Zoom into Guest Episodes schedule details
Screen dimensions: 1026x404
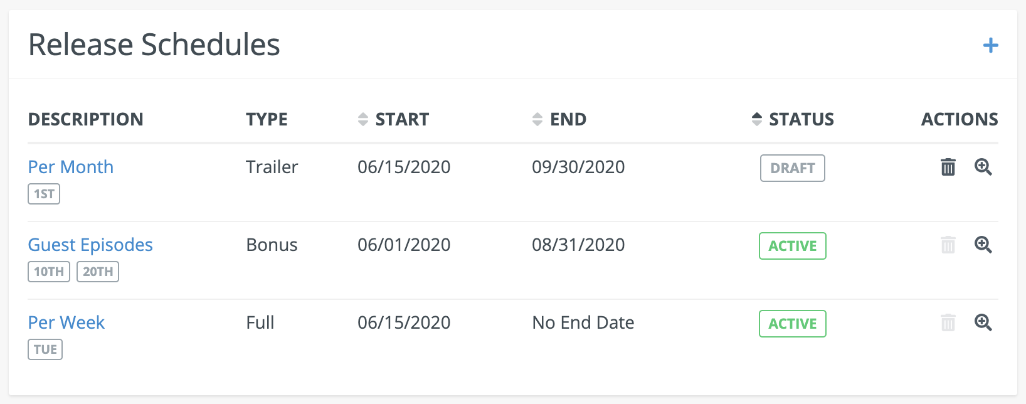click(x=983, y=245)
